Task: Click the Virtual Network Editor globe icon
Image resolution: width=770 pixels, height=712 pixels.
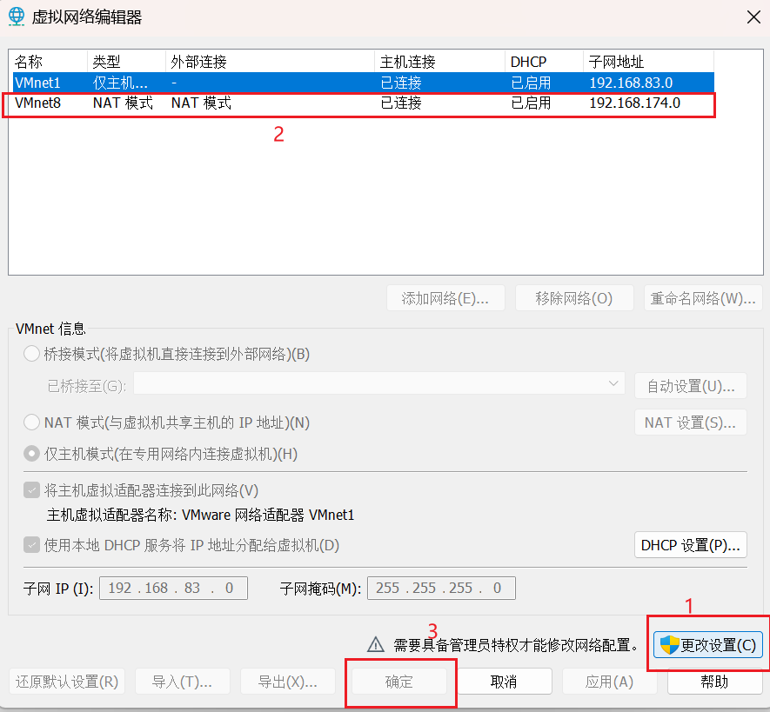Action: [x=17, y=17]
